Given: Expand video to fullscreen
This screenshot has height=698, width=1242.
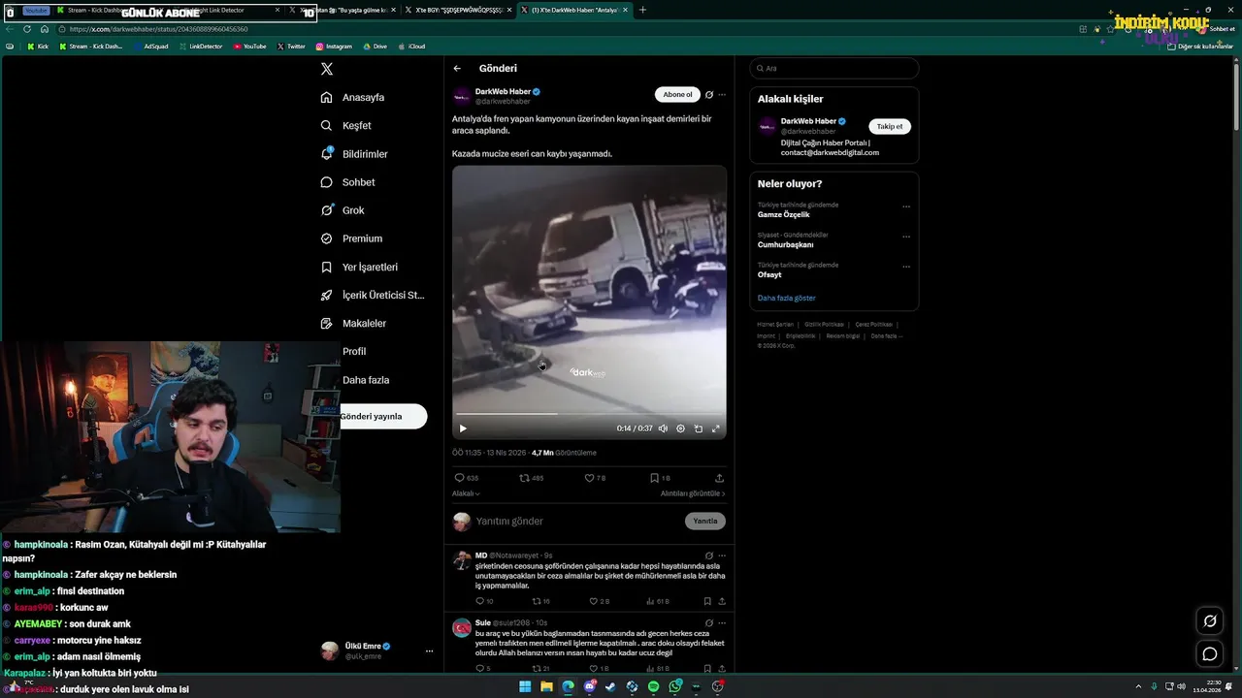Looking at the screenshot, I should 716,428.
